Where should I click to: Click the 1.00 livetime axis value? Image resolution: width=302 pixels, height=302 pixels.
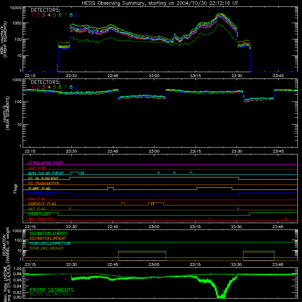(x=17, y=269)
